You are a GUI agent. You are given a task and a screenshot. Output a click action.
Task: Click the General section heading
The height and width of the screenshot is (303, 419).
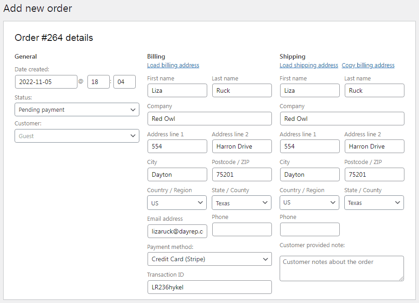coord(26,56)
